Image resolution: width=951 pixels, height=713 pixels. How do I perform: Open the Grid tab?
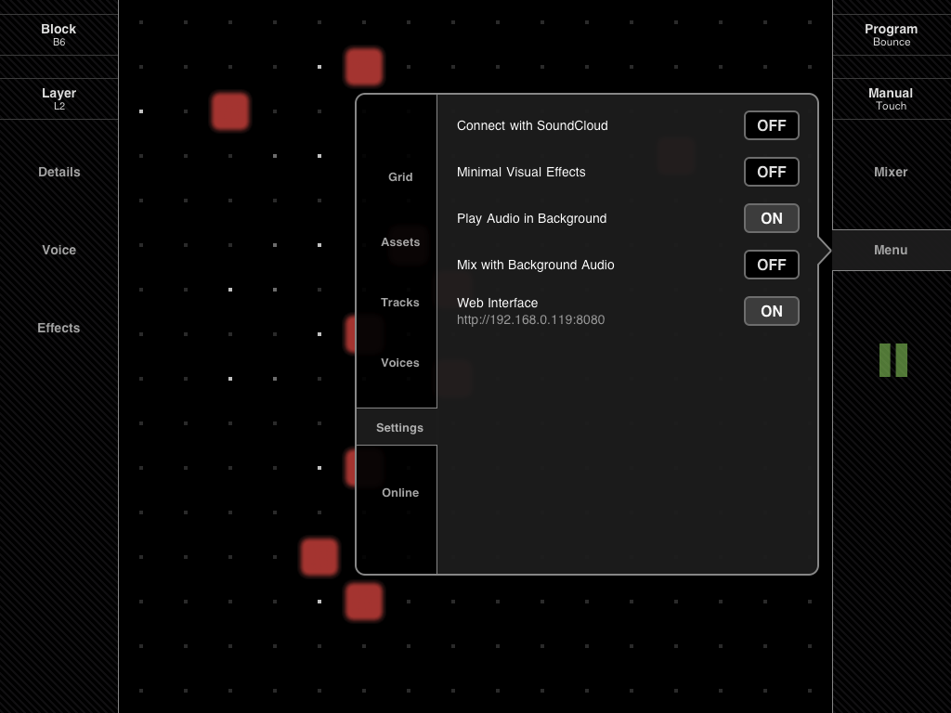pyautogui.click(x=400, y=176)
